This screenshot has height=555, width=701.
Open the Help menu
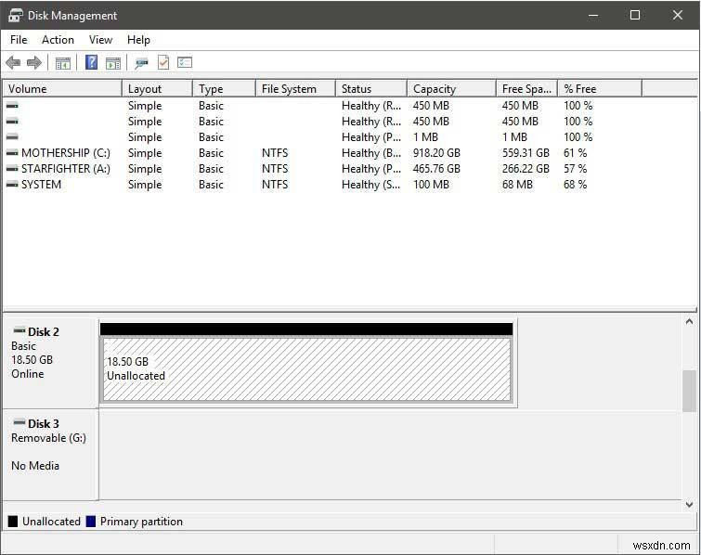[138, 40]
